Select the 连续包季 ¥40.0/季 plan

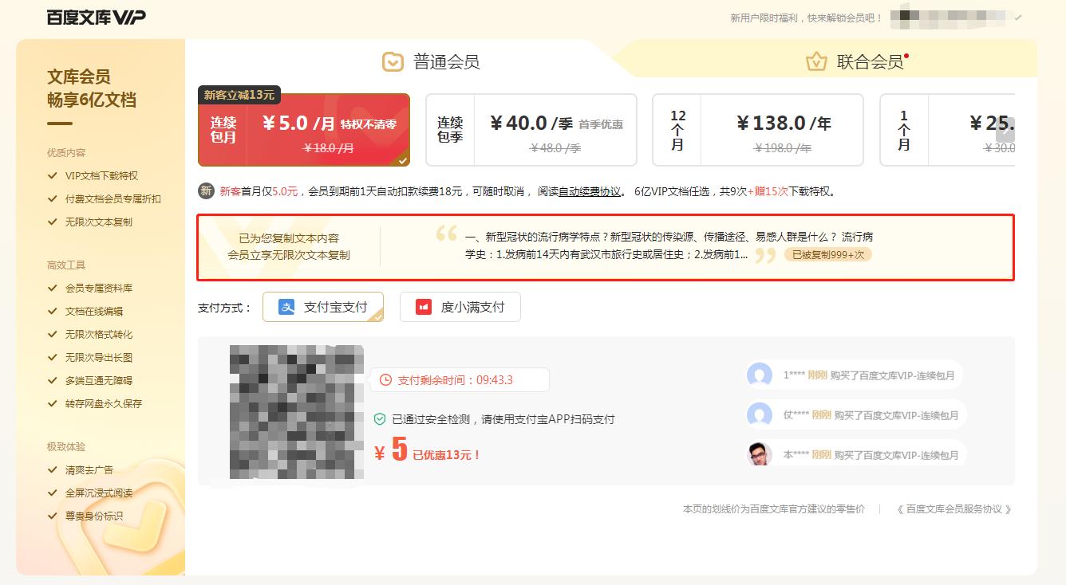pos(531,129)
